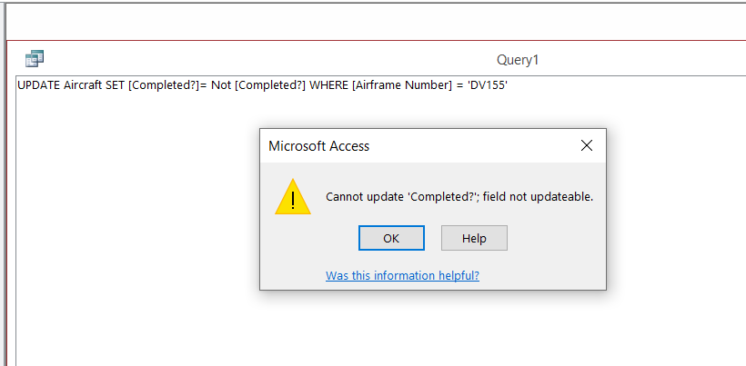Click the Microsoft Access dialog title bar
Viewport: 746px width, 366px height.
[418, 145]
